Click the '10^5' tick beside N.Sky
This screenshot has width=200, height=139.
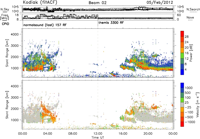tap(15, 7)
